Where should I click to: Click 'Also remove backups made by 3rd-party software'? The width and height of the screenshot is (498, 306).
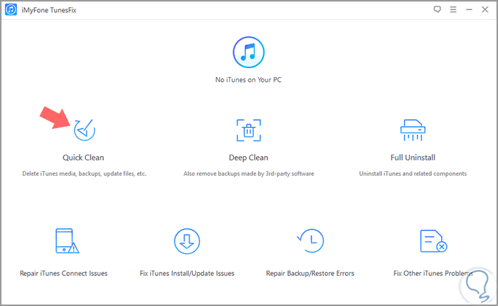tap(249, 174)
